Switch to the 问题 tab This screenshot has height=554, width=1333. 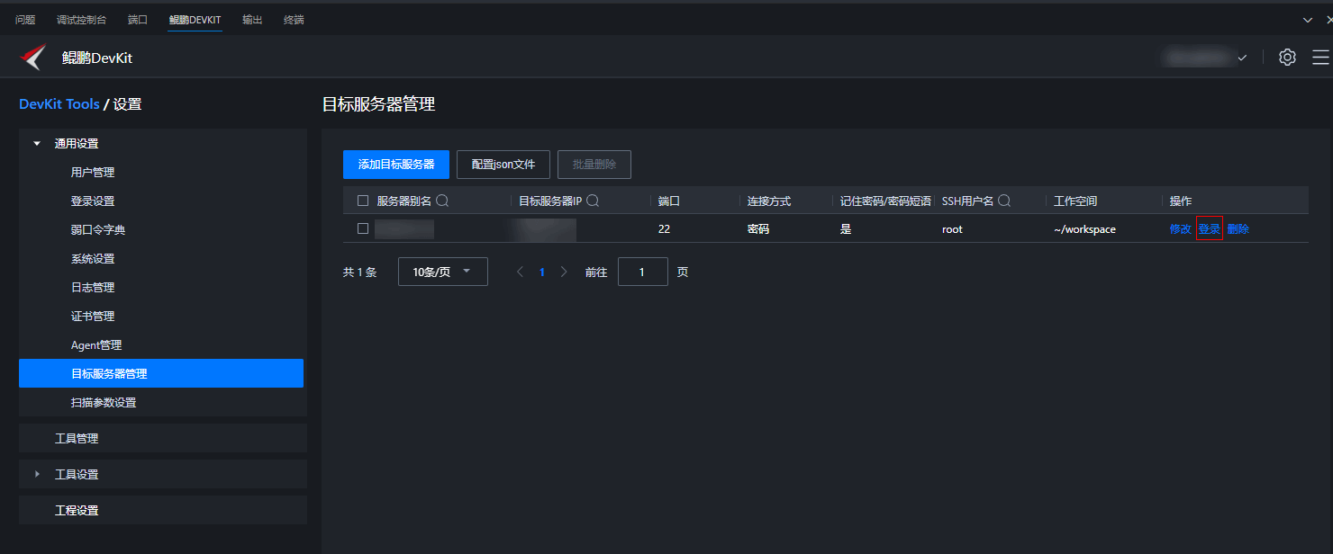(25, 19)
